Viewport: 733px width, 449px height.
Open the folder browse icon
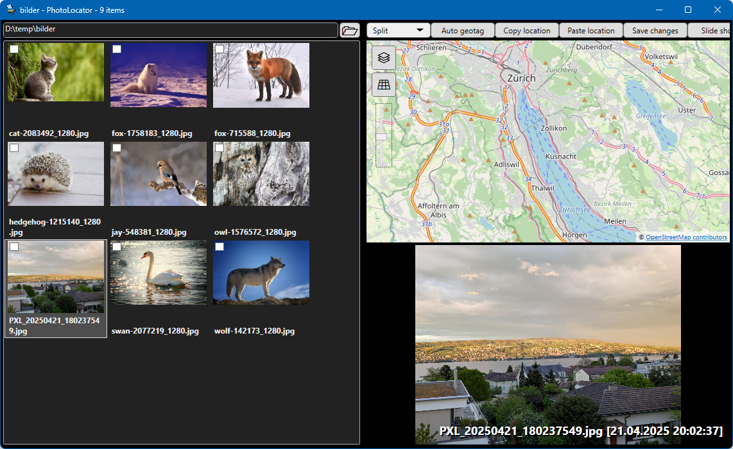tap(350, 30)
